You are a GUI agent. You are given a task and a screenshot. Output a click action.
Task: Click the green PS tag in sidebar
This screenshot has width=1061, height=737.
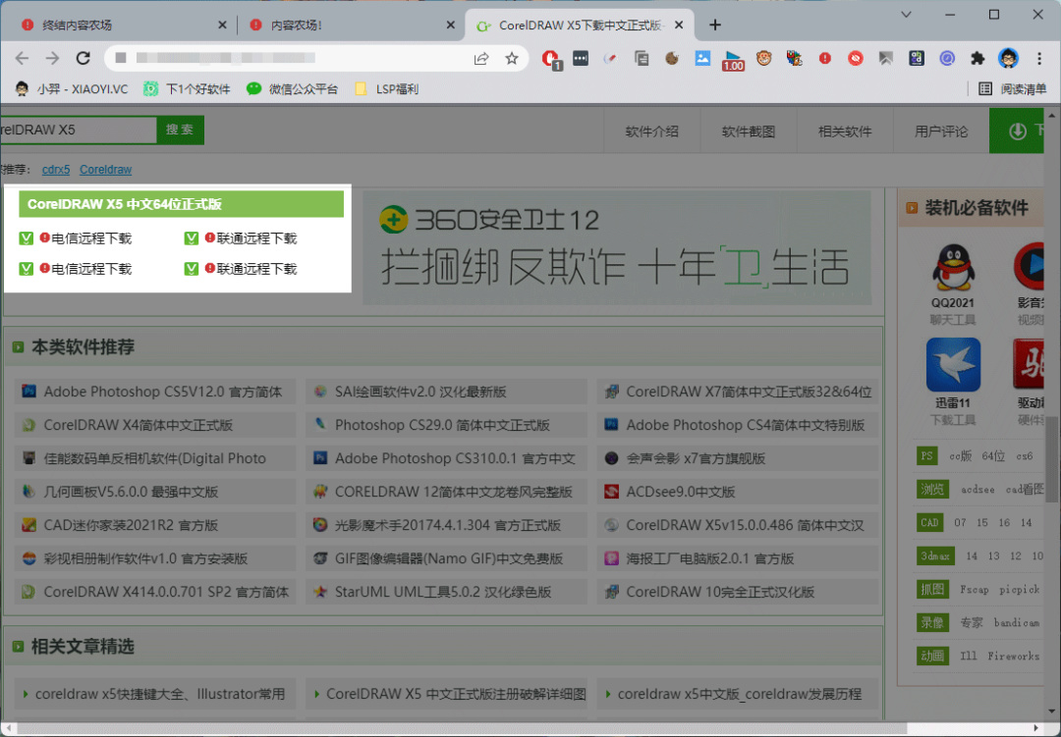click(927, 455)
